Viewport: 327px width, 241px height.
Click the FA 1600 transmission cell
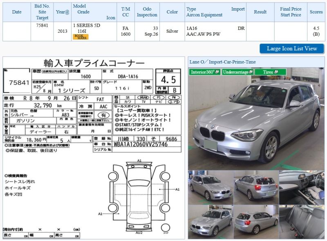pyautogui.click(x=125, y=32)
